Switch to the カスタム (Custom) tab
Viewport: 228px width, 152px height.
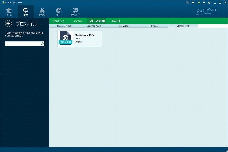click(78, 21)
